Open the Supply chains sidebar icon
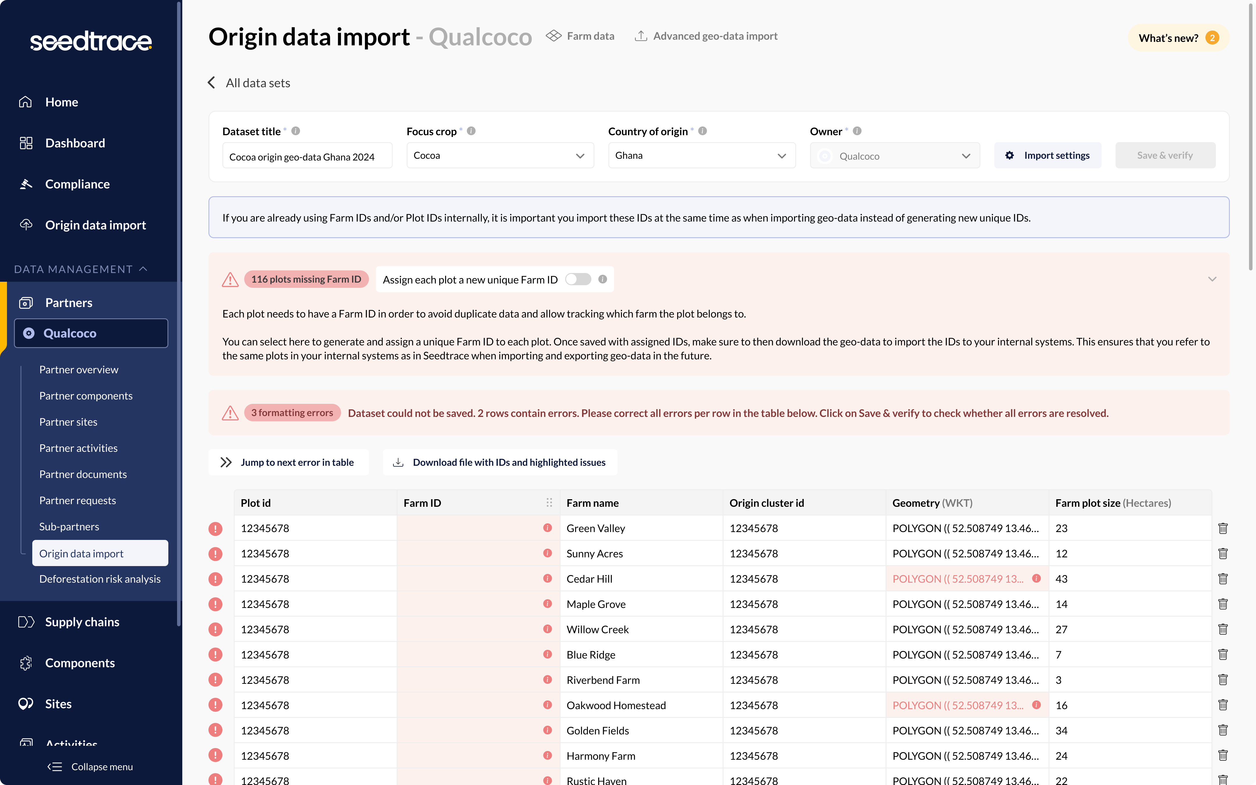Image resolution: width=1256 pixels, height=785 pixels. [26, 622]
